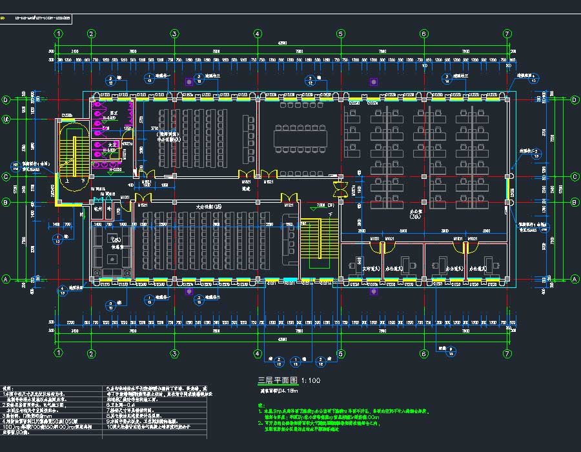Select the purple marker above the wall between axes 5 and 6
581x452 pixels.
pyautogui.click(x=374, y=81)
